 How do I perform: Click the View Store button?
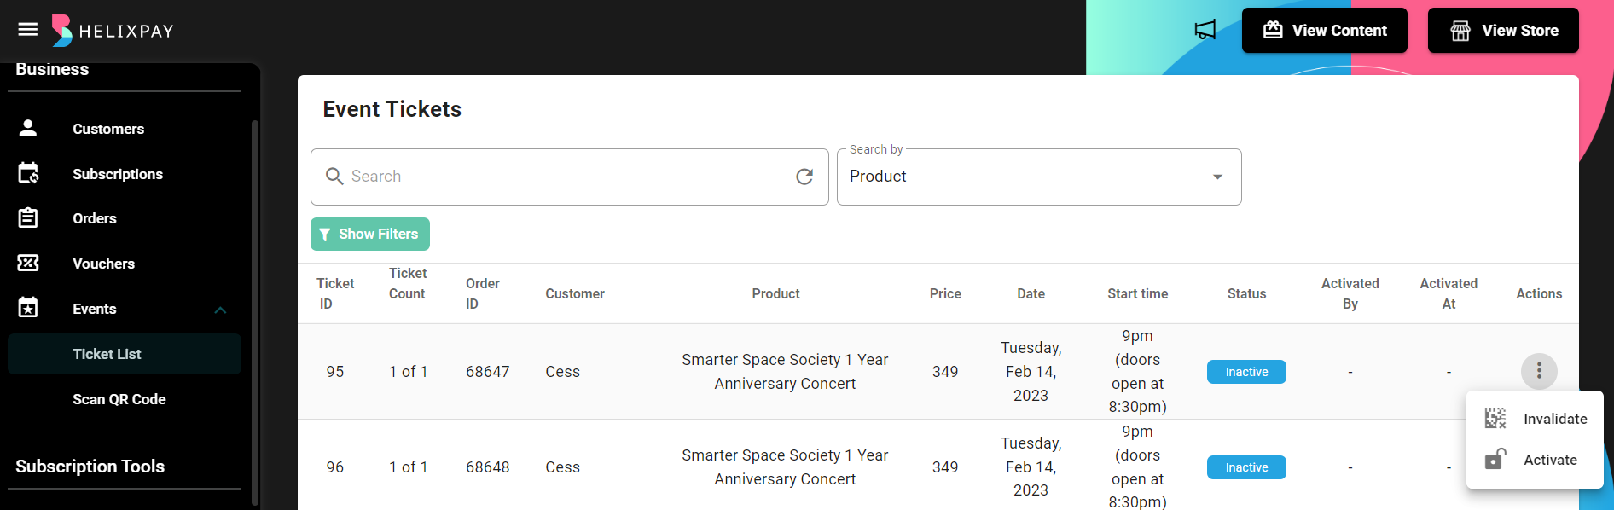click(x=1502, y=31)
